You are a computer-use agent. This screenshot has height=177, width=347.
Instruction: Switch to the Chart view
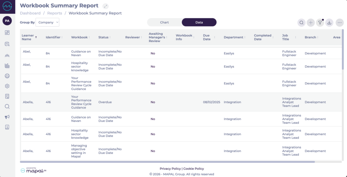point(164,22)
